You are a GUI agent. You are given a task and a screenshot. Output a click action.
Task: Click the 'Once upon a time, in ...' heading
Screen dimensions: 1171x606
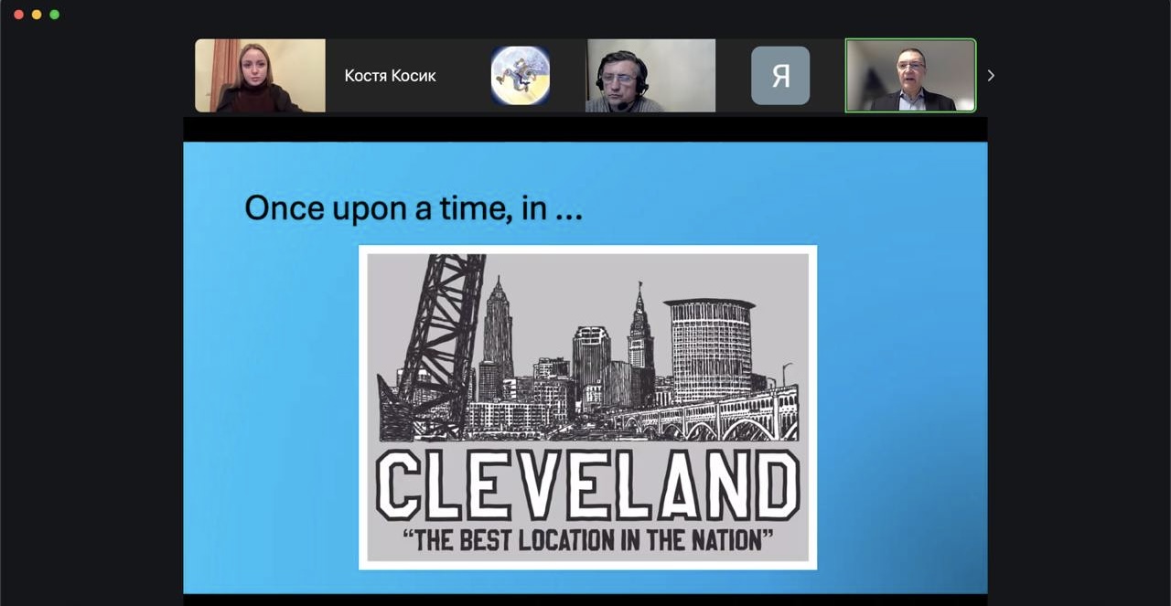coord(414,208)
